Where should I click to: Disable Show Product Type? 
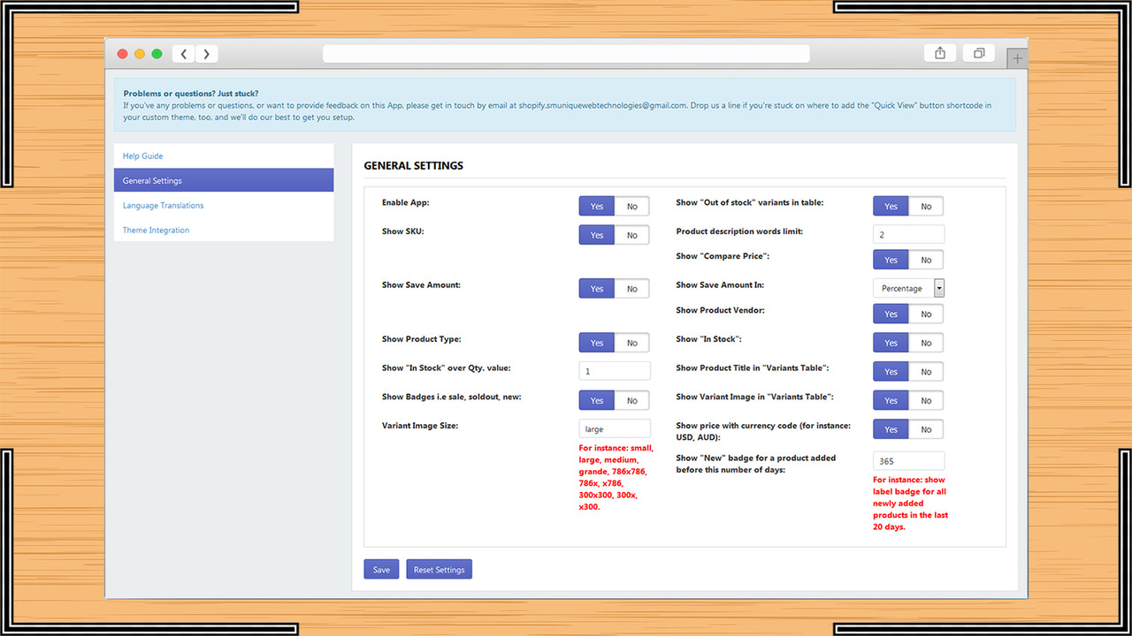click(631, 342)
